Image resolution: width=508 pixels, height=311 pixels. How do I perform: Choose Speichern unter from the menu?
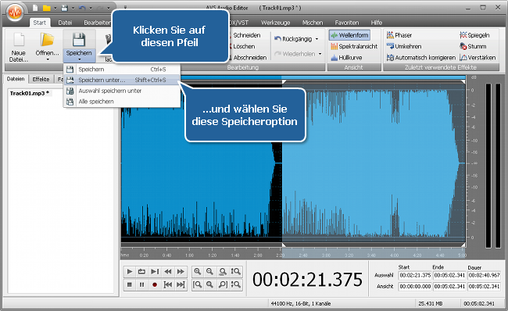point(122,80)
